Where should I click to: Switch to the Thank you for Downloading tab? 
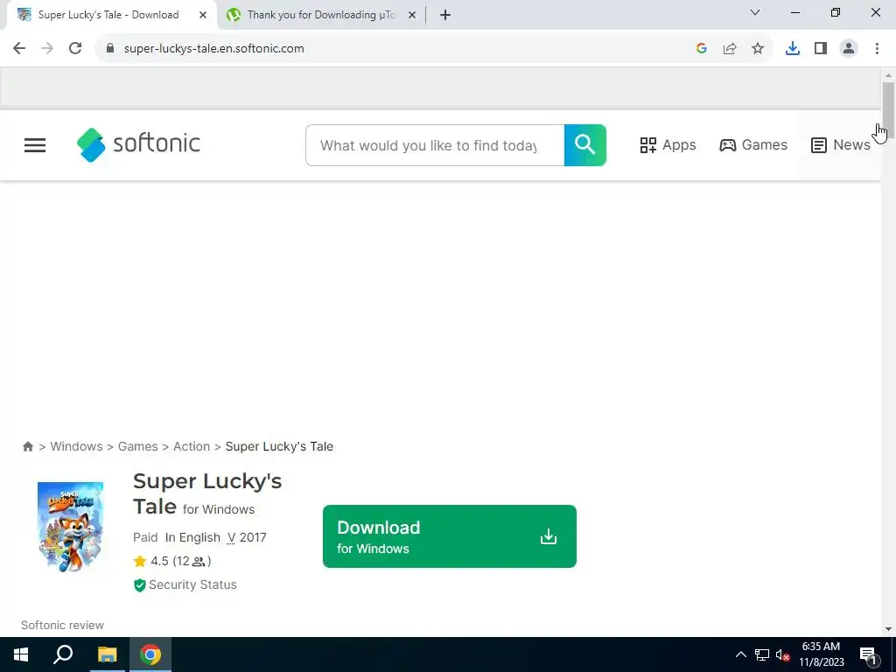[320, 15]
